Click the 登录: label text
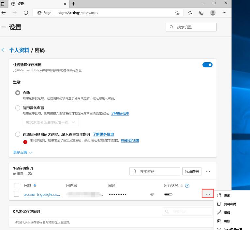250x230 pixels. coord(17,82)
